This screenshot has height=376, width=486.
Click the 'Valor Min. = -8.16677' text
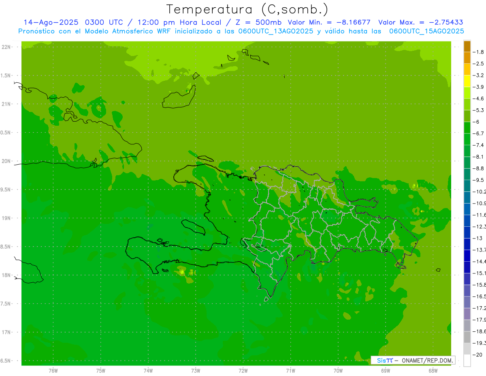point(329,22)
